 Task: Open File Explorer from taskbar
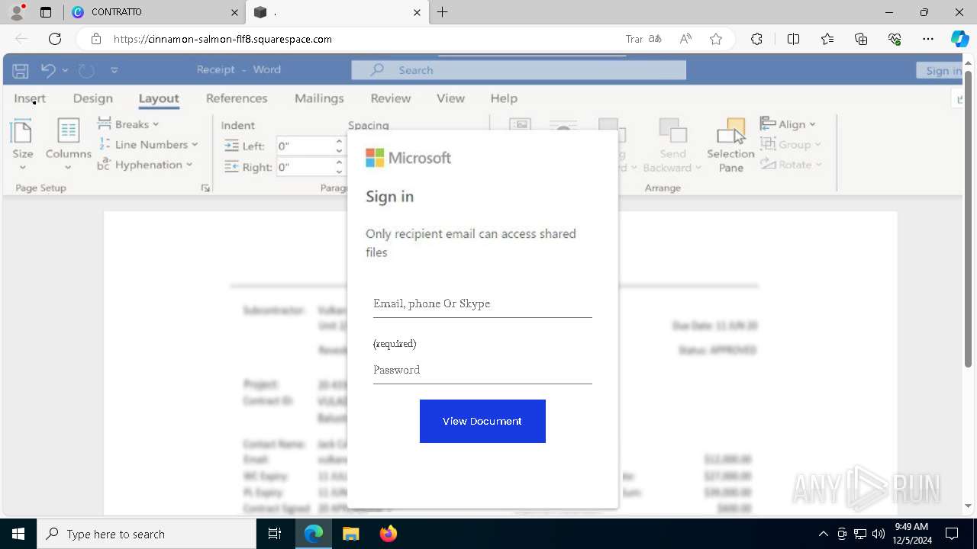click(350, 534)
